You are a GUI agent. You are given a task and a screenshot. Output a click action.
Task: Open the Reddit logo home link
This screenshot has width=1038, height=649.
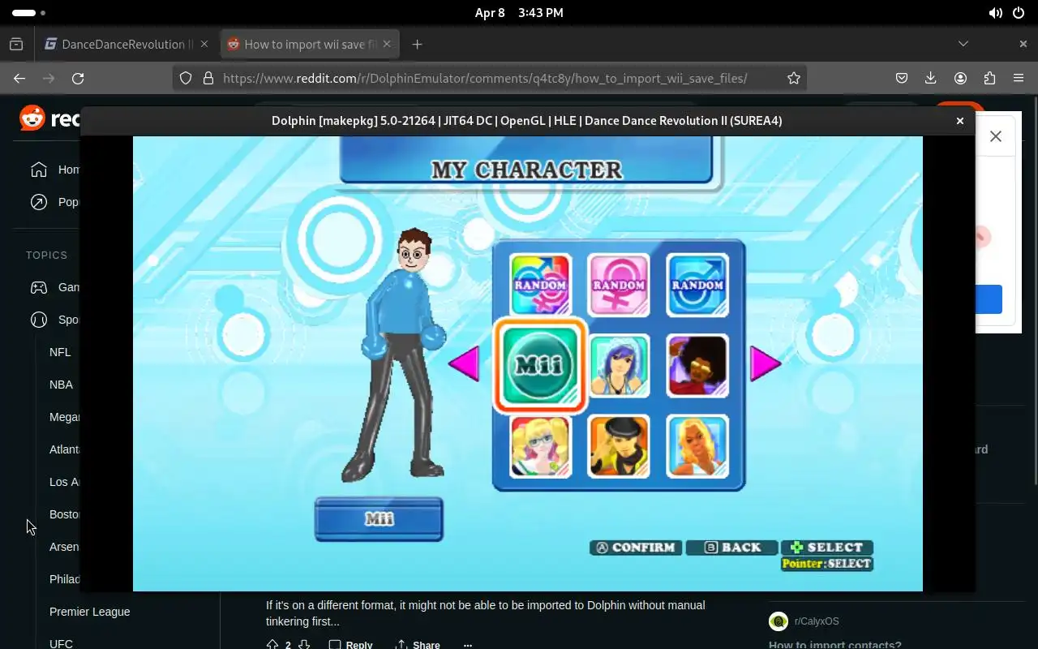49,119
